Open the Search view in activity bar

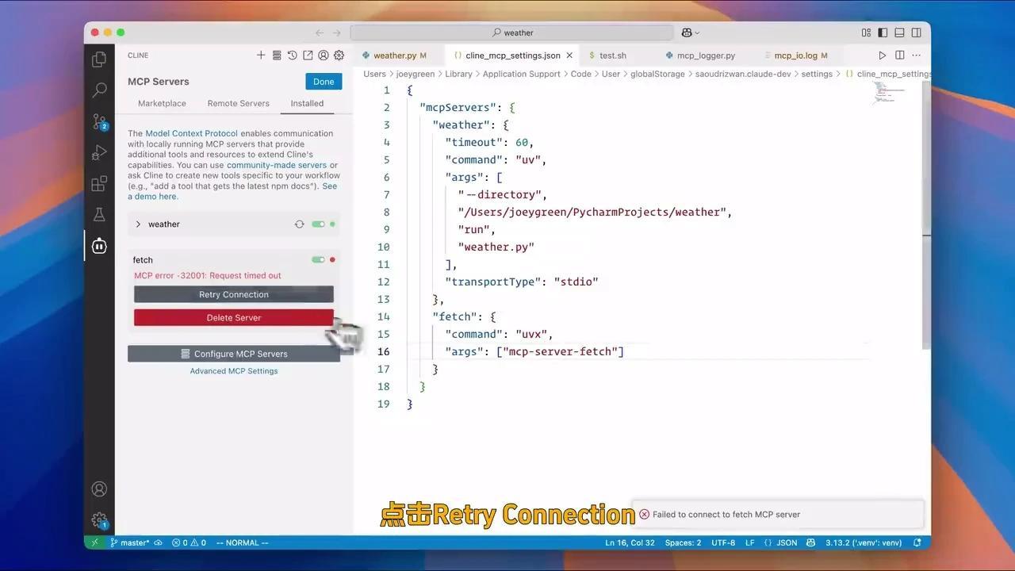pos(99,90)
